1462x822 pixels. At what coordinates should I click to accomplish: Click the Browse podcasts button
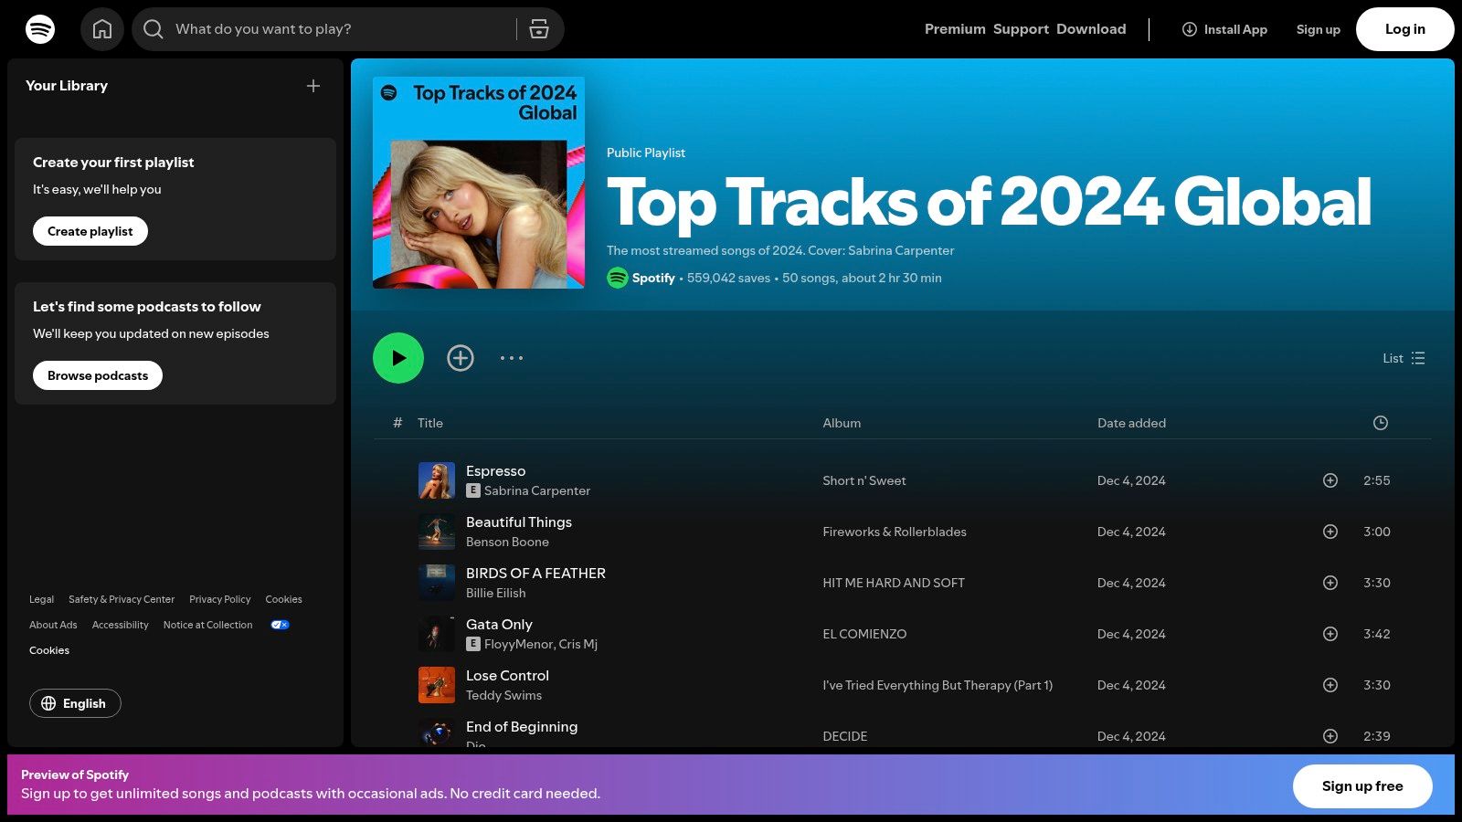click(x=98, y=375)
